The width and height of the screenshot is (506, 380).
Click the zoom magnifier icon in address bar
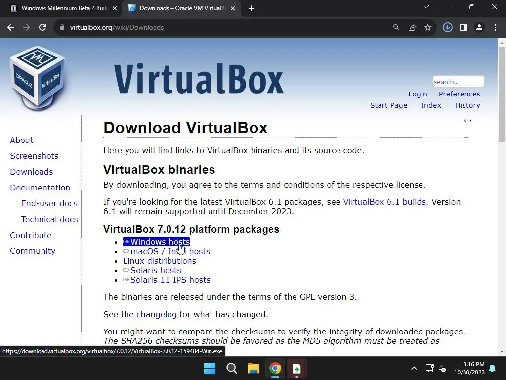point(396,28)
